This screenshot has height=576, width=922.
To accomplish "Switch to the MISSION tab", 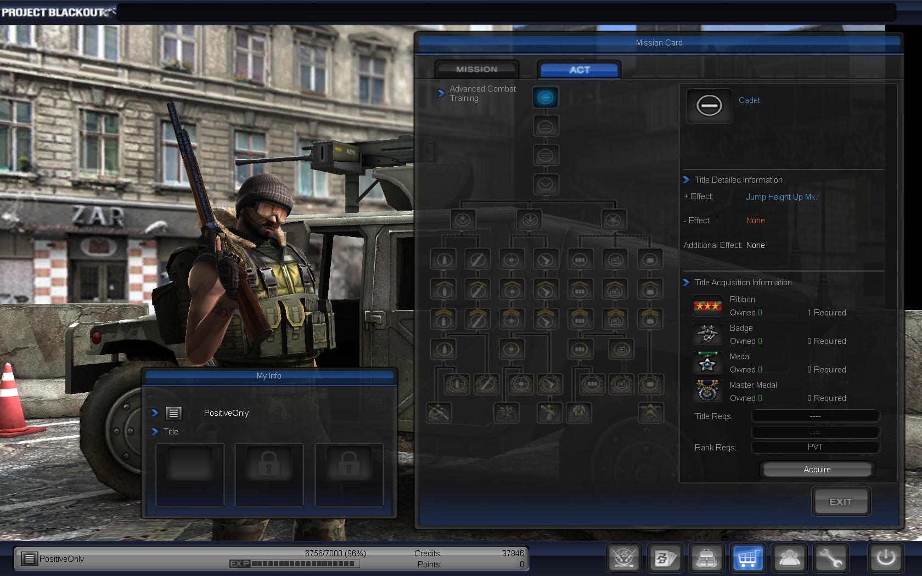I will (x=476, y=70).
